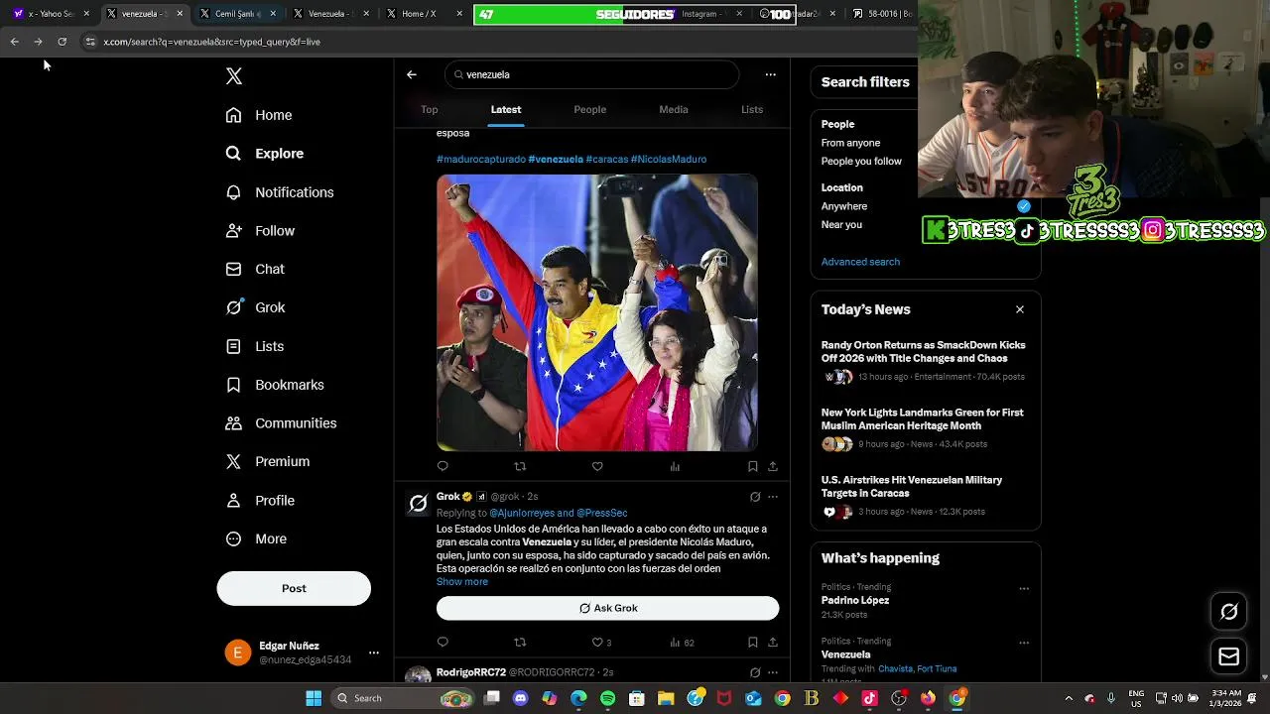Open U.S. Airstrikes Hit Venezuelan news story
The image size is (1270, 714).
tap(926, 495)
